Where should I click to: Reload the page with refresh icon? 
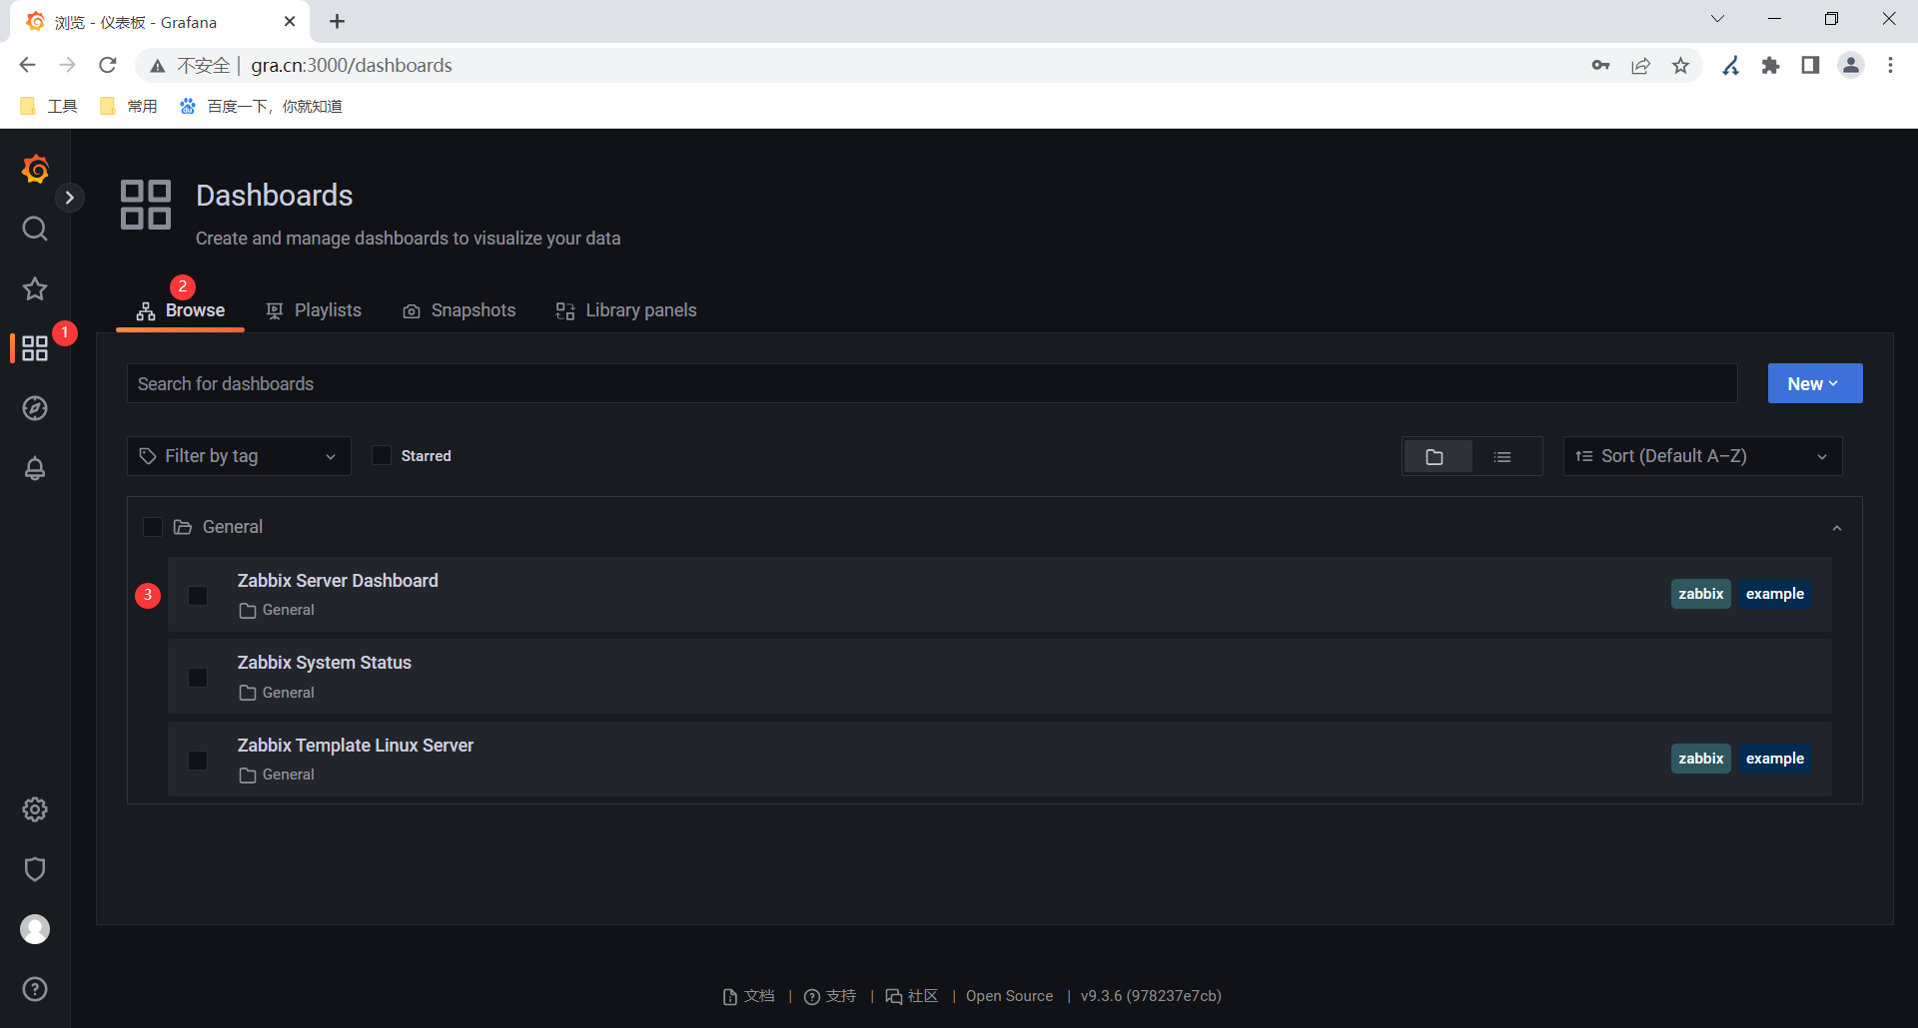point(108,65)
